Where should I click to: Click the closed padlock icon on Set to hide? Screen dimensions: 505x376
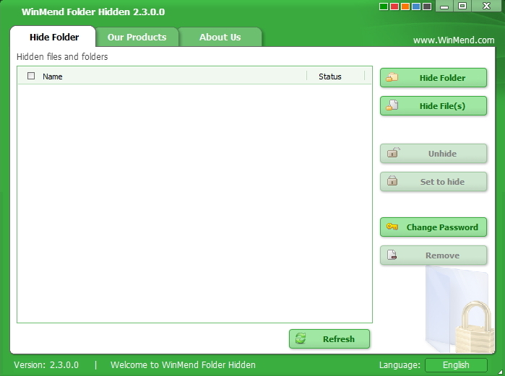pos(392,180)
